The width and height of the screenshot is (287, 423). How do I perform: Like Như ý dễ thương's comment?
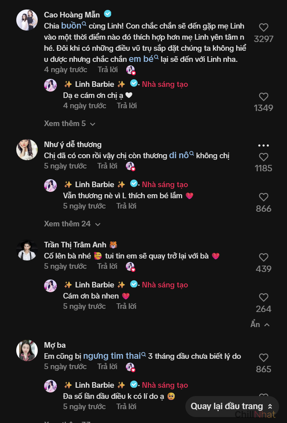click(x=264, y=157)
